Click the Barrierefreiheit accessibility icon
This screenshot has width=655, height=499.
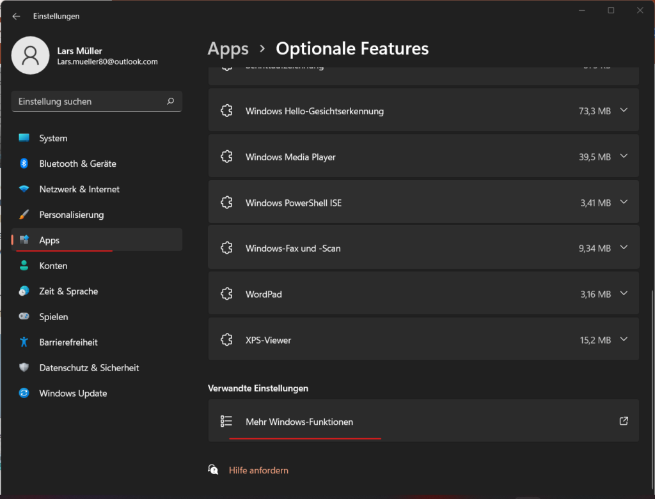point(24,342)
